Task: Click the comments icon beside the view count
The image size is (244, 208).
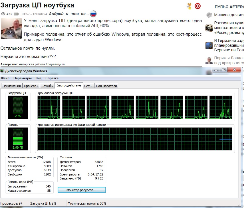Action: pyautogui.click(x=16, y=14)
